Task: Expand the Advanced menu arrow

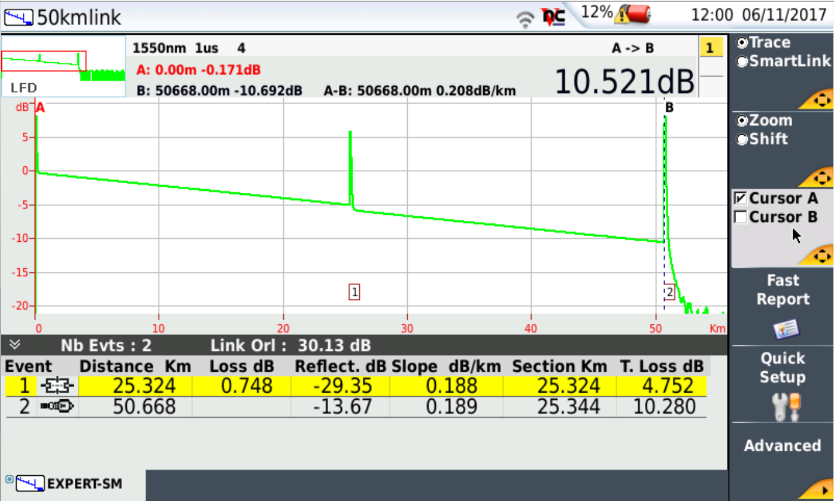Action: tap(821, 490)
